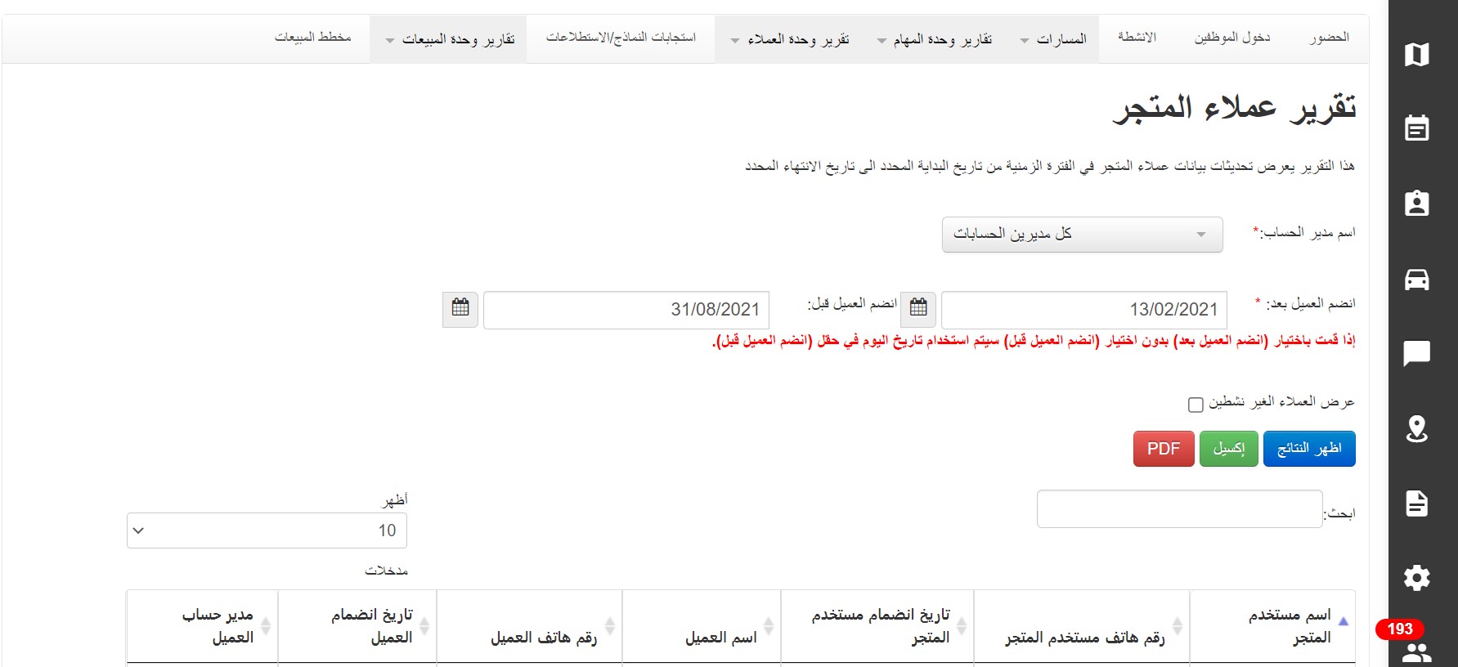Go to استجابات النماذج/الاستطلاعات tab
Screen dimensions: 1458x667
tap(621, 38)
